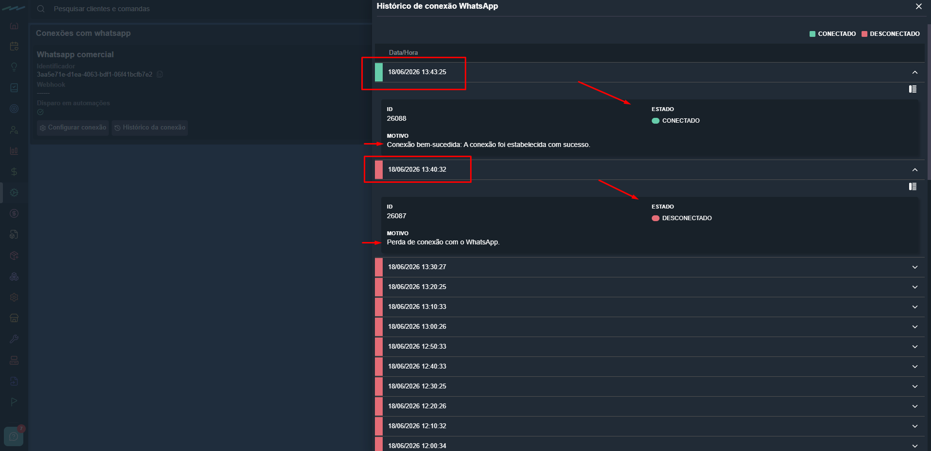Viewport: 931px width, 451px height.
Task: Open the document with box sidebar icon
Action: 14,234
